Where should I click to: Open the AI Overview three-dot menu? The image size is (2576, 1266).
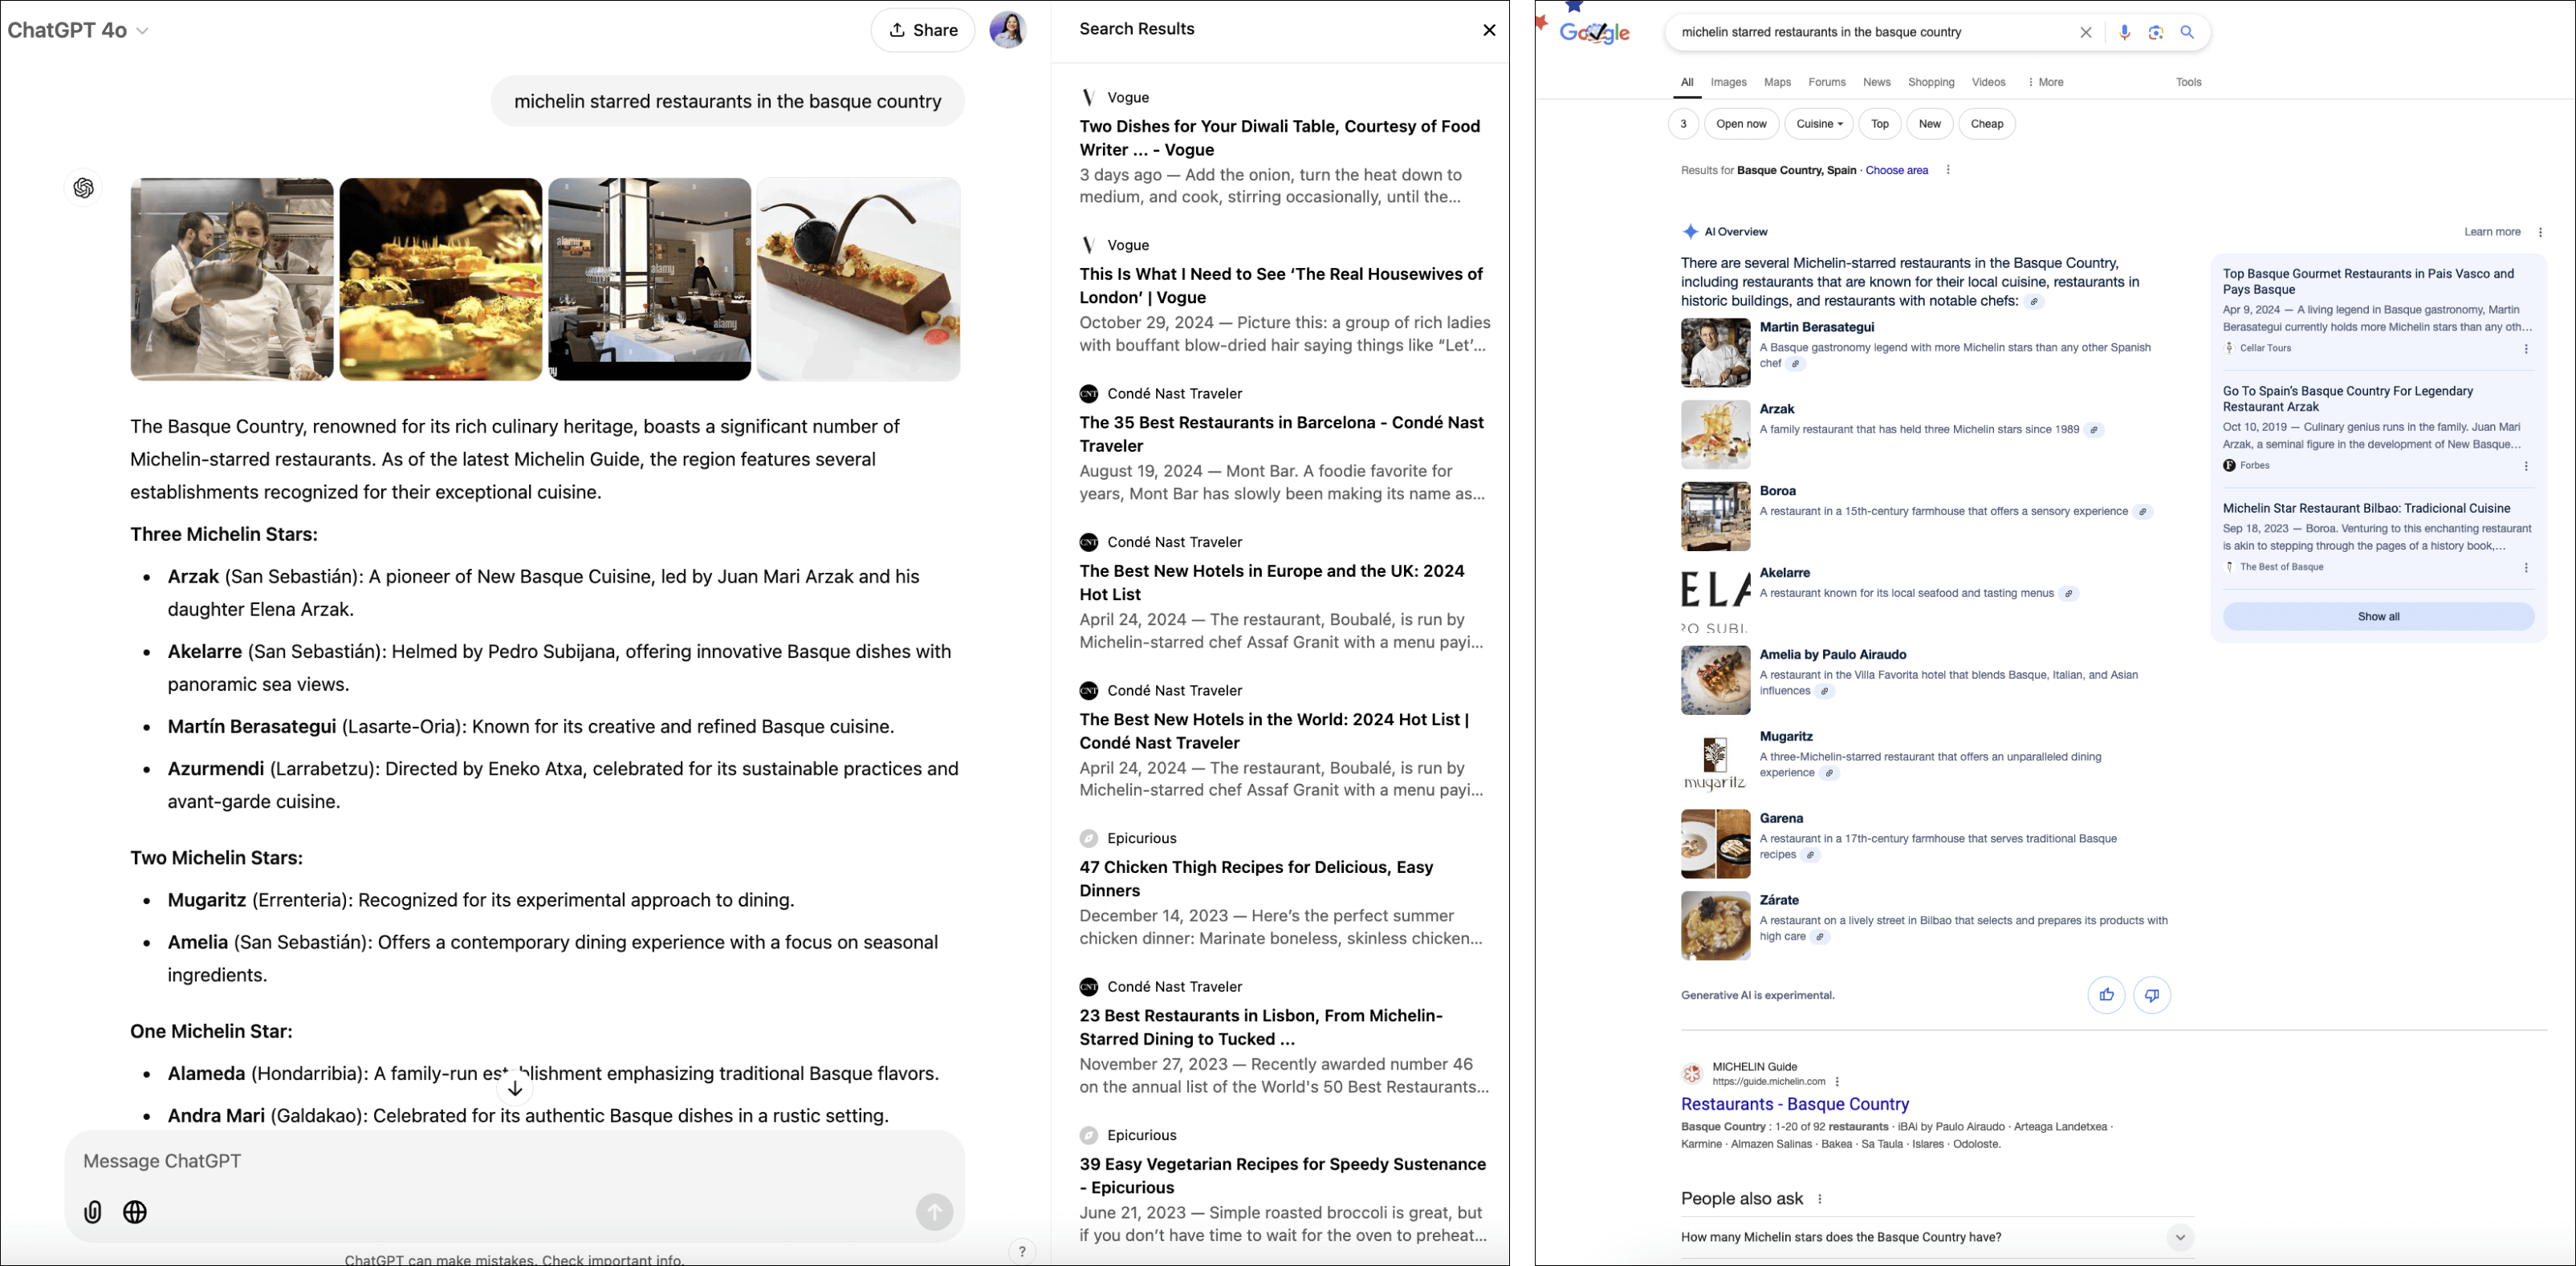(2540, 232)
